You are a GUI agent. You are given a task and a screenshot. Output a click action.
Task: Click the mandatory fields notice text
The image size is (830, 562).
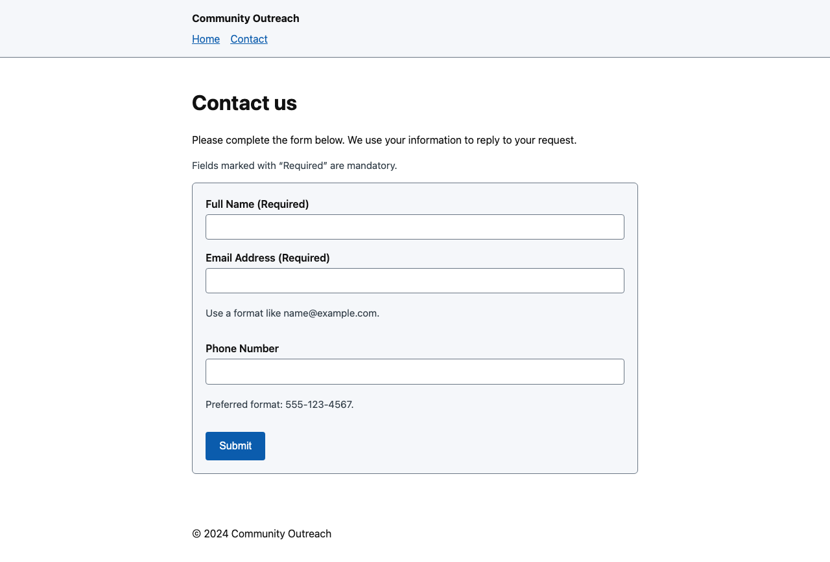pyautogui.click(x=294, y=165)
